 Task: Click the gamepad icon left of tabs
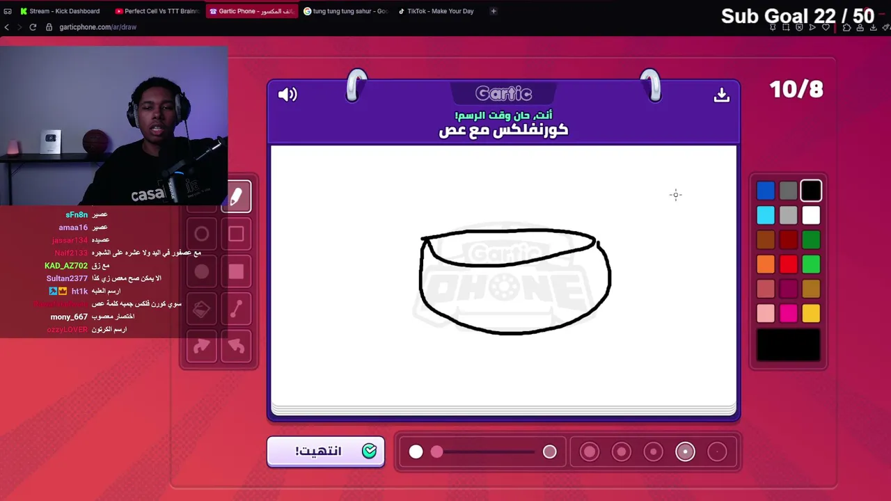[8, 11]
